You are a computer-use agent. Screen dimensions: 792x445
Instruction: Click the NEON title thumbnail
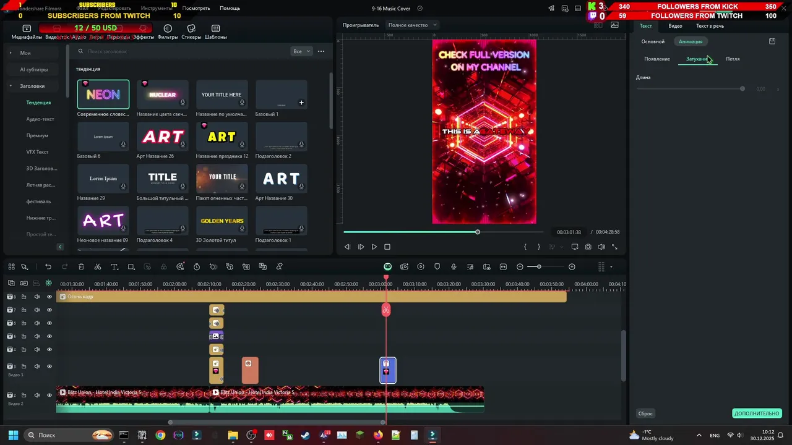103,95
